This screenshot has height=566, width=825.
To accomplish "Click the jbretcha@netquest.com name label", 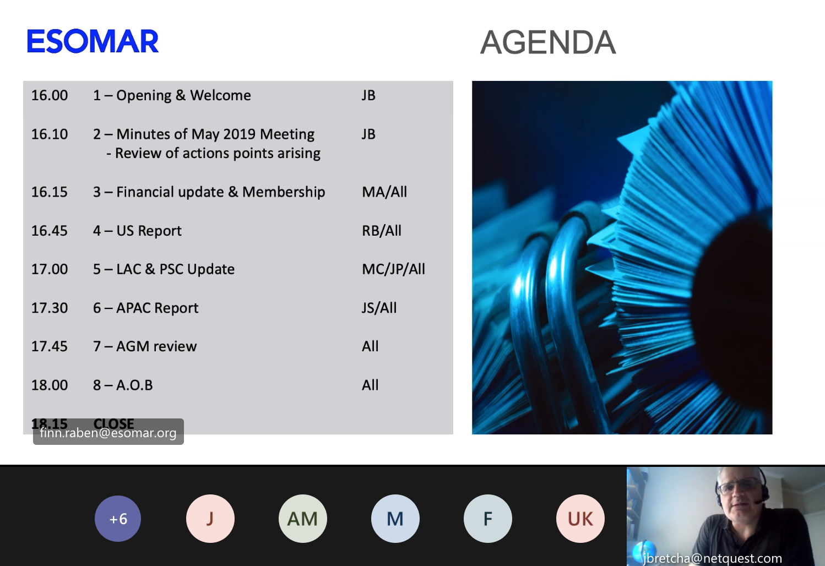I will coord(712,558).
